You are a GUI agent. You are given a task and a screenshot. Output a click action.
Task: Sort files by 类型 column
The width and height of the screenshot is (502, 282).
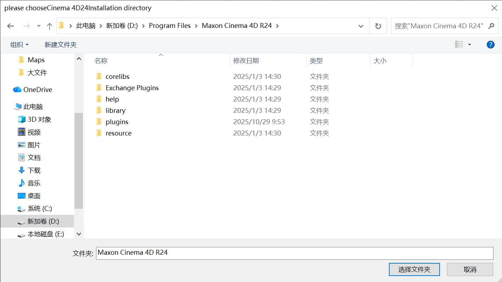point(316,61)
